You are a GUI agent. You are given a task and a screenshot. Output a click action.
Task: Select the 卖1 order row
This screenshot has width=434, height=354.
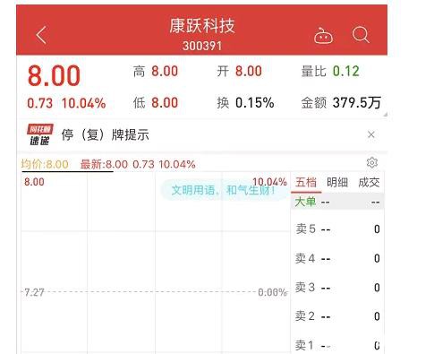[x=337, y=345]
